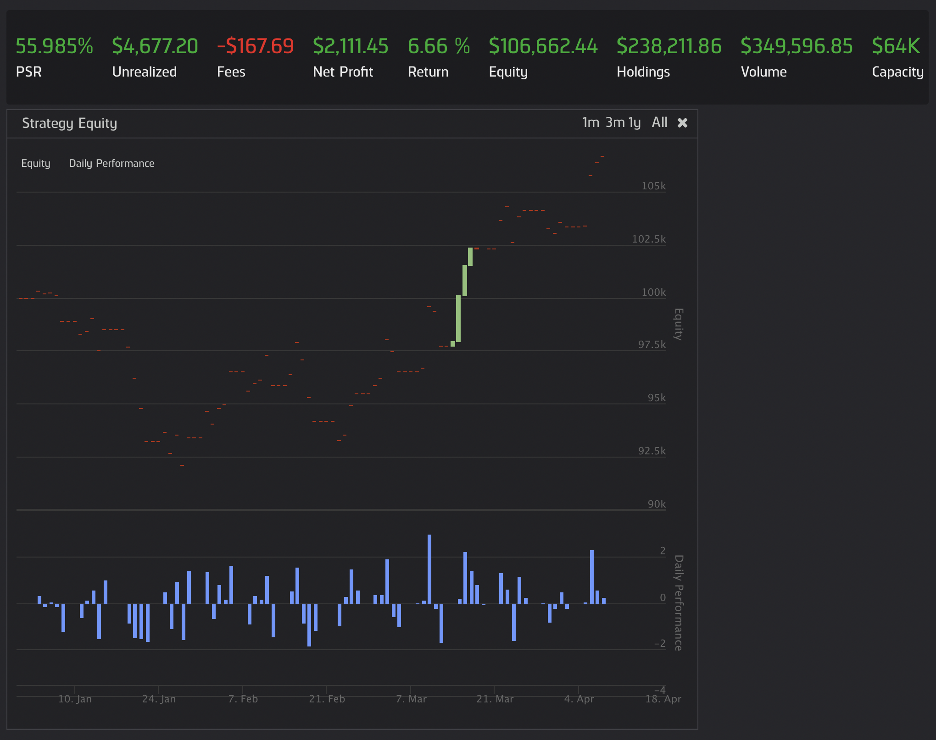Click the red Fees value -$167.69
The width and height of the screenshot is (936, 740).
pos(255,46)
